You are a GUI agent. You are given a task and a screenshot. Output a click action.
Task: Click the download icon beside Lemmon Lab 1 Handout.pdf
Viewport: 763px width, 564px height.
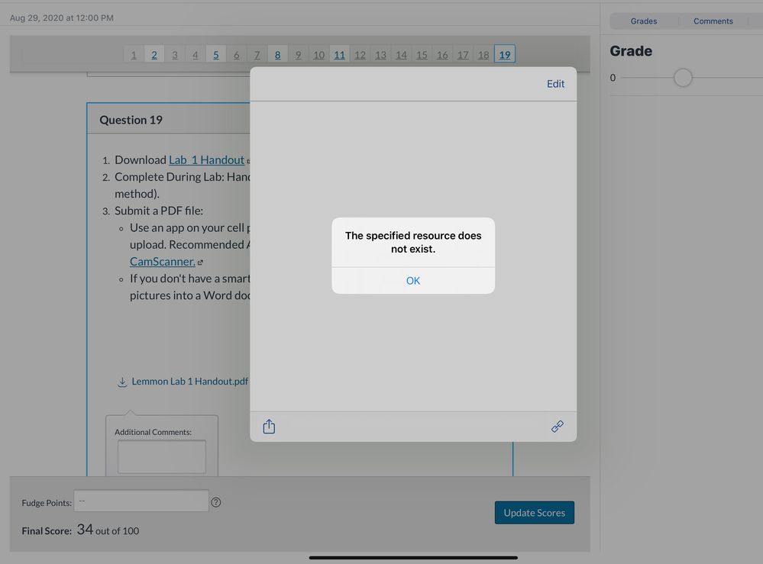pos(122,382)
